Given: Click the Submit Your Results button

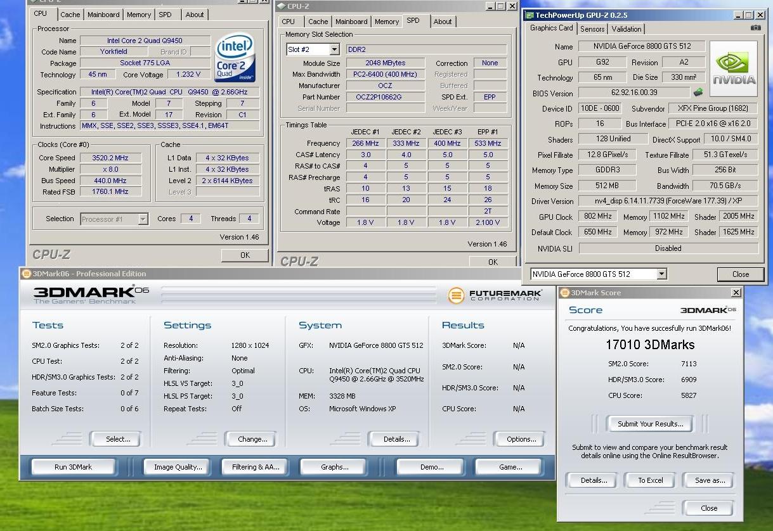Looking at the screenshot, I should (x=650, y=424).
